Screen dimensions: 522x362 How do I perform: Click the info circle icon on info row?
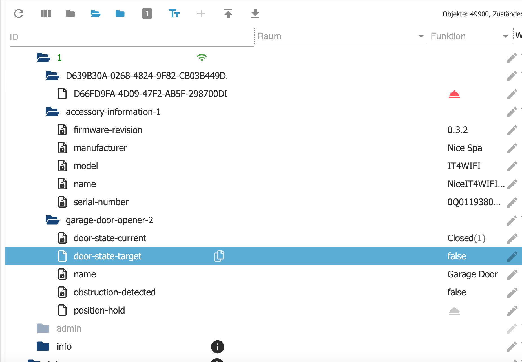click(218, 346)
